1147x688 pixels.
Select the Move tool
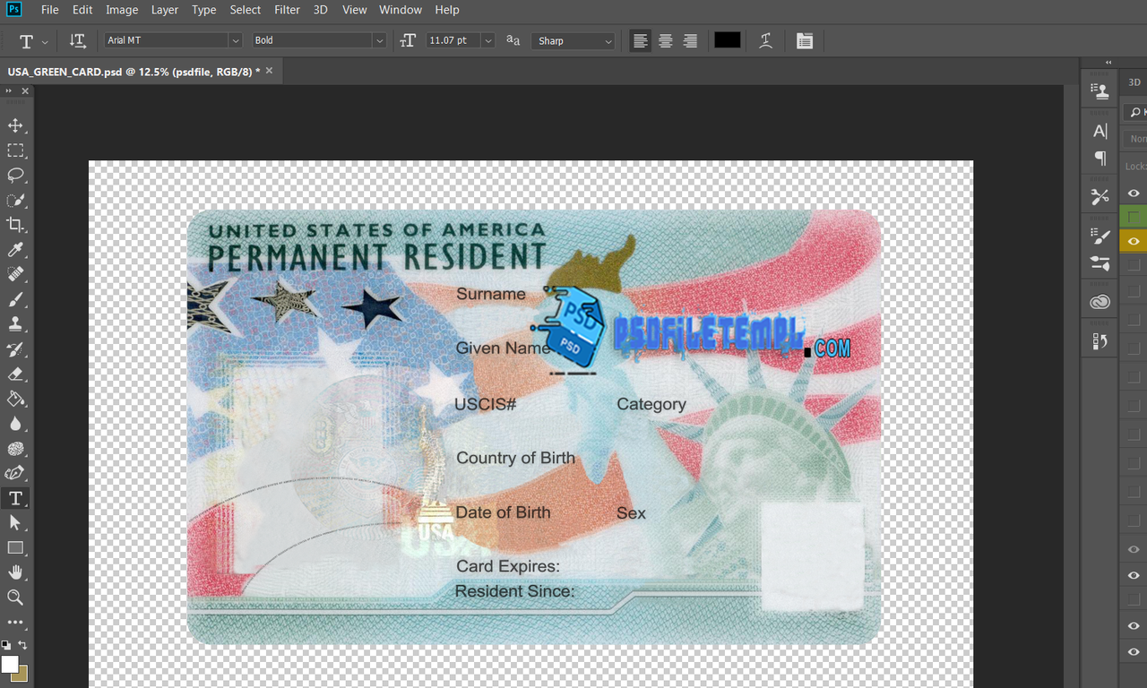coord(15,125)
